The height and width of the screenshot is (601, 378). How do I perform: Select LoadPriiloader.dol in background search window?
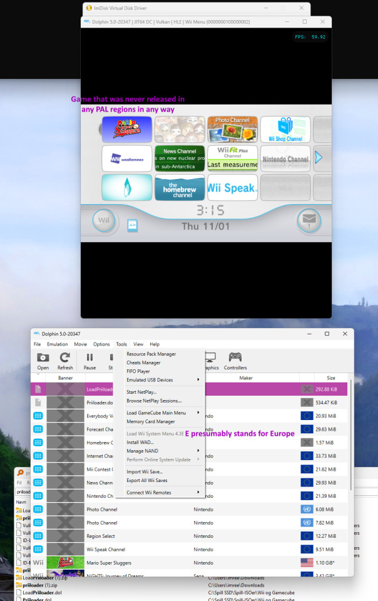(42, 593)
